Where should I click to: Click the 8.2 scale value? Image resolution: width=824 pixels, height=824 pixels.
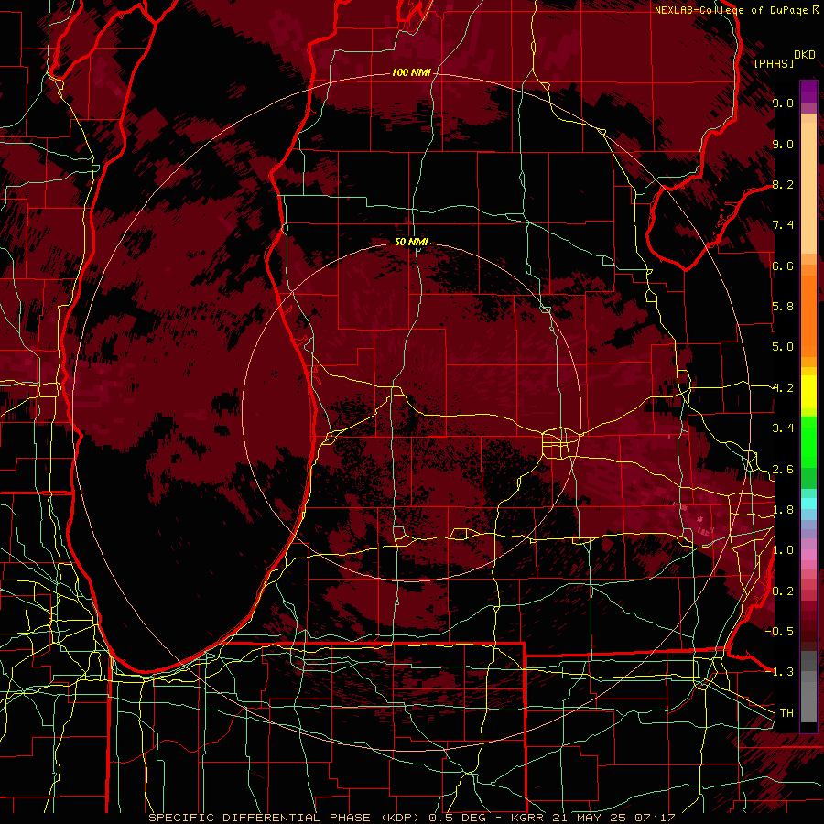tap(783, 184)
